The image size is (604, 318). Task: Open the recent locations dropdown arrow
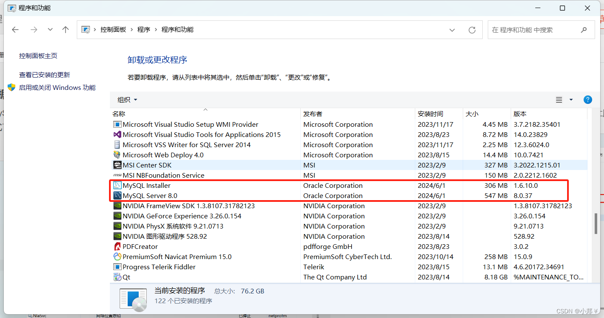[50, 30]
